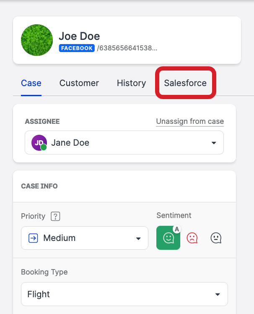Click the Medium priority arrow icon
The image size is (254, 314).
33,238
